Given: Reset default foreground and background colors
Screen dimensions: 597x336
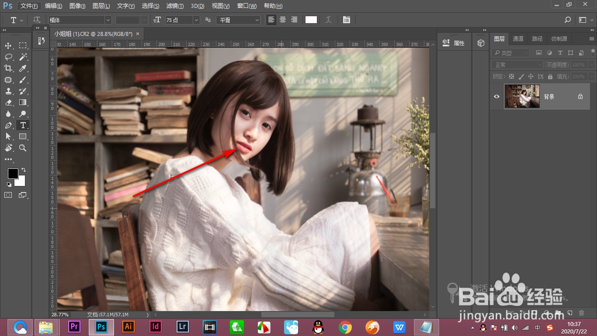Looking at the screenshot, I should (x=9, y=185).
